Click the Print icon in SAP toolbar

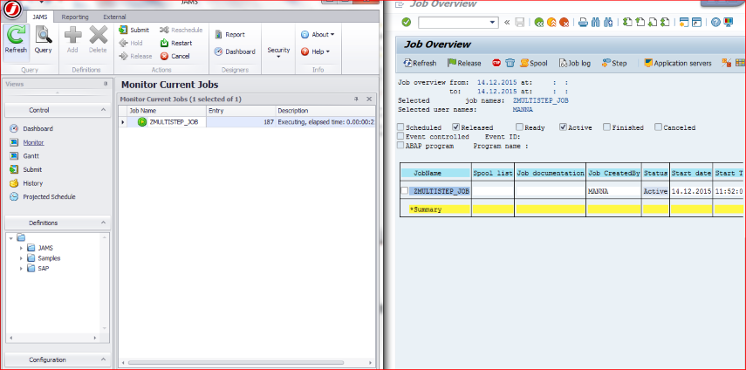[583, 22]
